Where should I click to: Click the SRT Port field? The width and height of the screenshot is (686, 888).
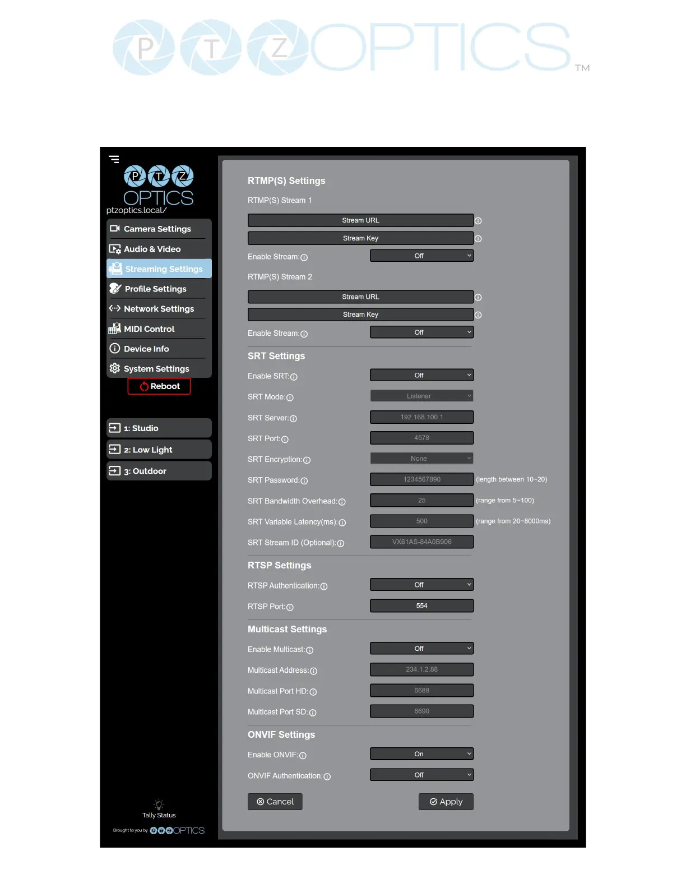[x=421, y=438]
